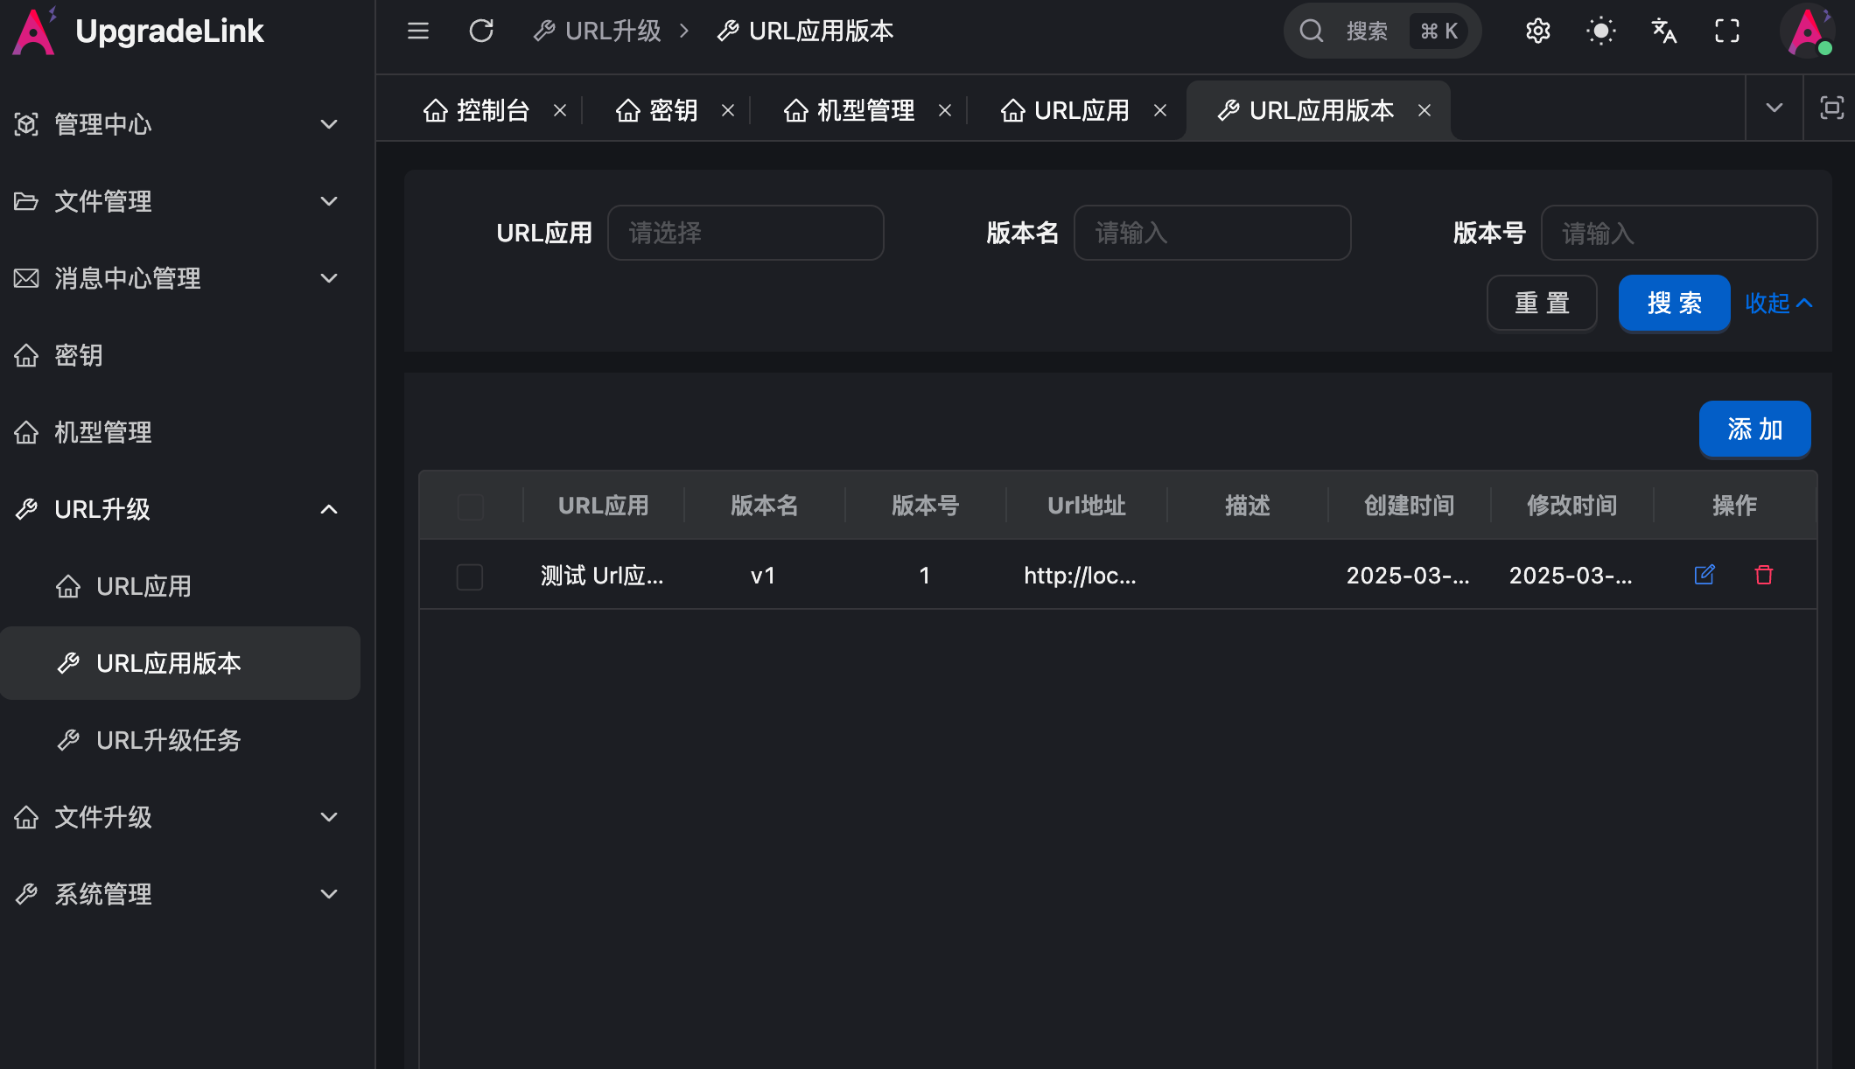
Task: Click the 版本名 input field
Action: tap(1213, 233)
